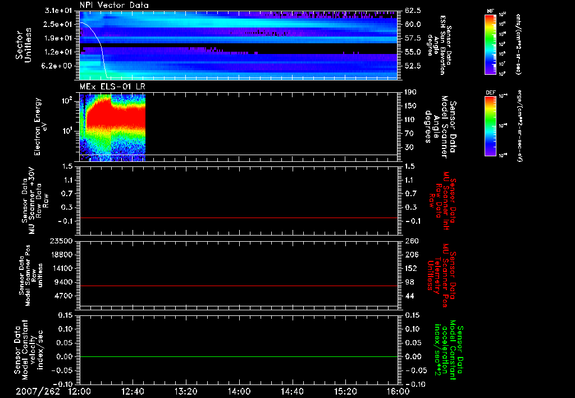
Task: Click the "190" scanner angle tick value
Action: pyautogui.click(x=410, y=92)
